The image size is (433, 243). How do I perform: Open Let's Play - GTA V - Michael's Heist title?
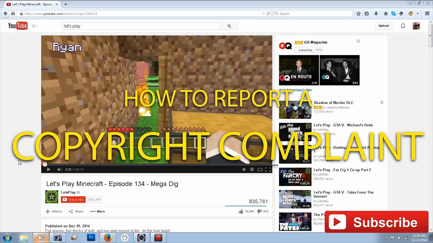click(x=343, y=125)
